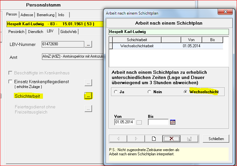This screenshot has width=237, height=166.
Task: Click the new record page icon
Action: (x=154, y=138)
